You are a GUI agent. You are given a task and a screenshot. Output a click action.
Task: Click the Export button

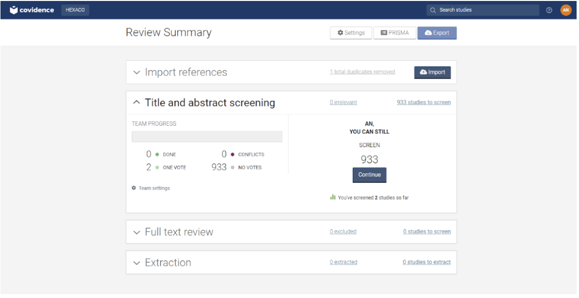tap(437, 33)
